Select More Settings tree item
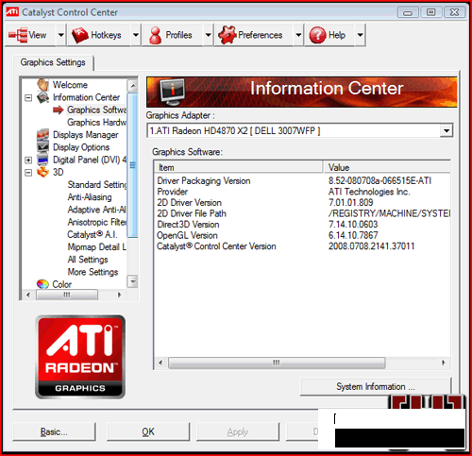Image resolution: width=472 pixels, height=456 pixels. [x=93, y=272]
